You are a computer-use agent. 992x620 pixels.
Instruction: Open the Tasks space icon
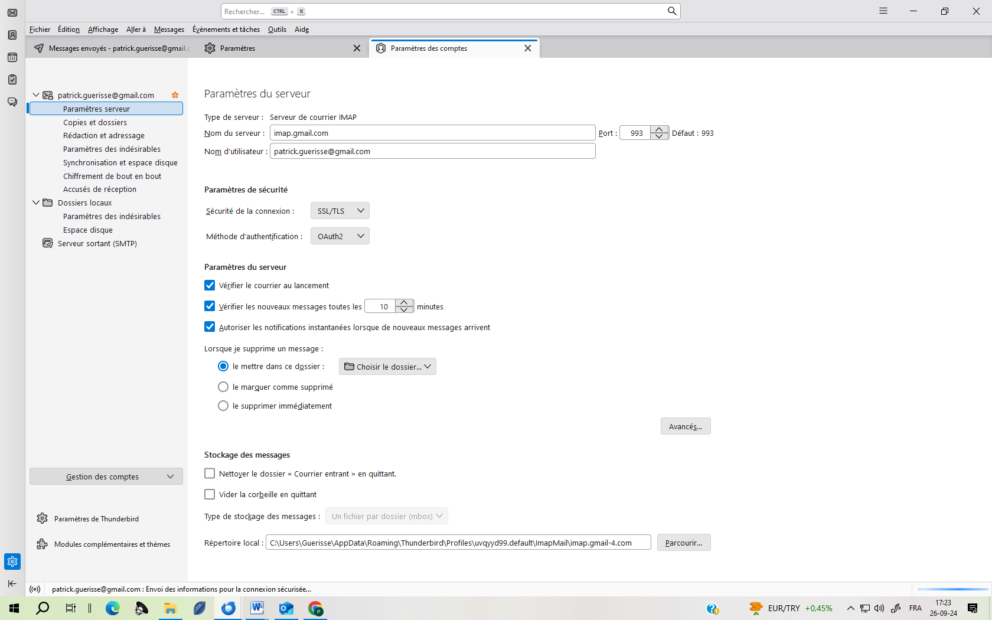pyautogui.click(x=12, y=80)
